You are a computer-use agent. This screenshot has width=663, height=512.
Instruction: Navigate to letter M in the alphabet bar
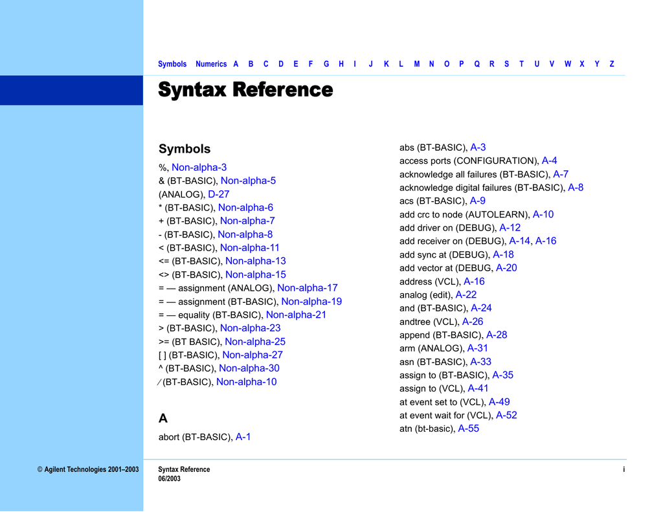[416, 64]
